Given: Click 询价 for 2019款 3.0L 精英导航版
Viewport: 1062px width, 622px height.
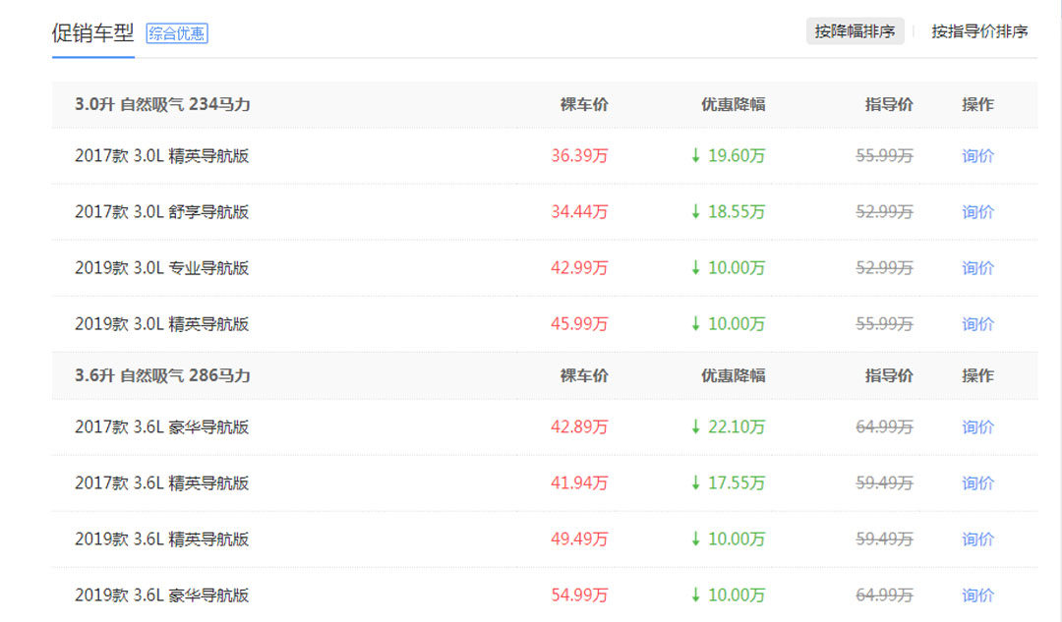Looking at the screenshot, I should point(977,324).
